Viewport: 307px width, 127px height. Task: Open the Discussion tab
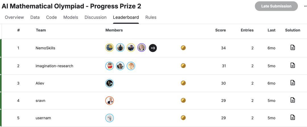tap(96, 17)
